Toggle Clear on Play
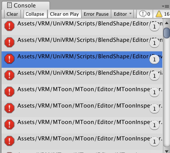This screenshot has height=153, width=170. click(64, 14)
